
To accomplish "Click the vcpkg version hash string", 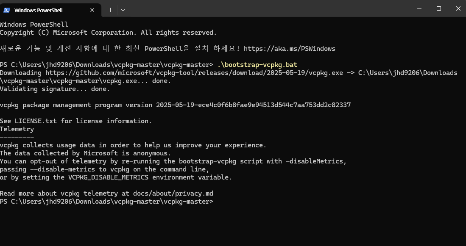I will pos(253,105).
